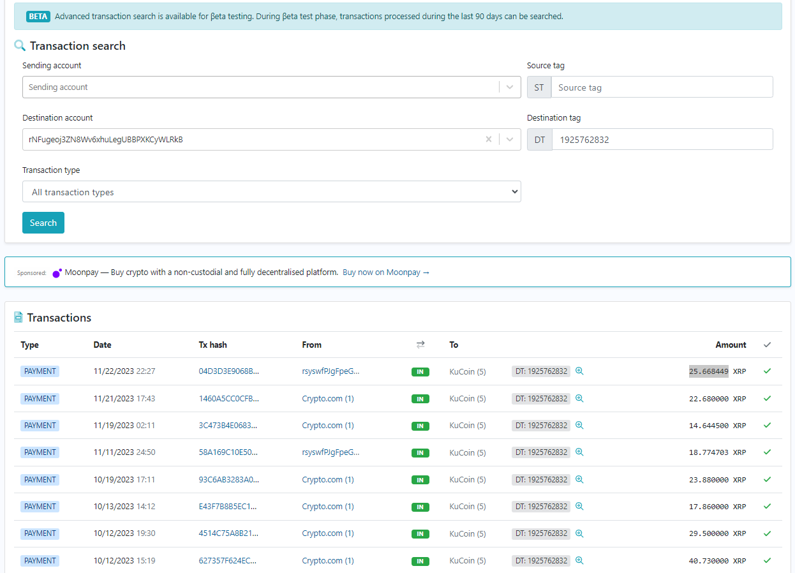The width and height of the screenshot is (795, 573).
Task: Click the Destination tag field containing 1925762832
Action: point(662,140)
